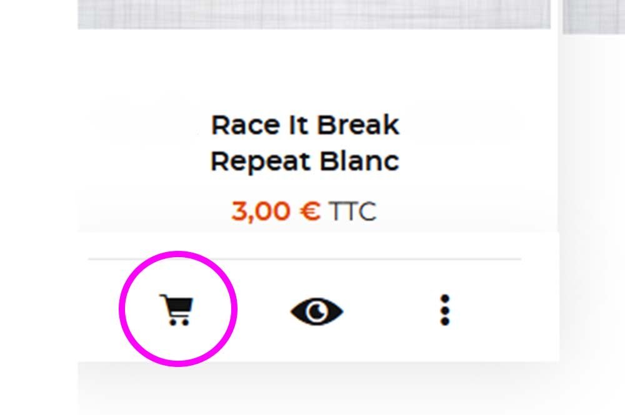The width and height of the screenshot is (625, 415).
Task: Click the pupil of the eye icon
Action: (x=317, y=311)
